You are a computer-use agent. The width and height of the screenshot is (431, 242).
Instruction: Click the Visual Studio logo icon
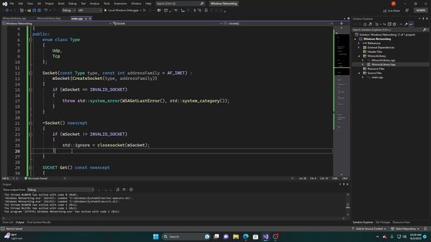pos(5,3)
